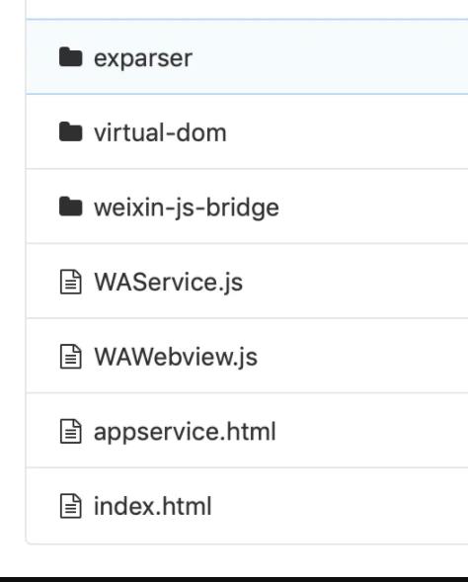
Task: Click the weixin-js-bridge folder icon
Action: 70,207
